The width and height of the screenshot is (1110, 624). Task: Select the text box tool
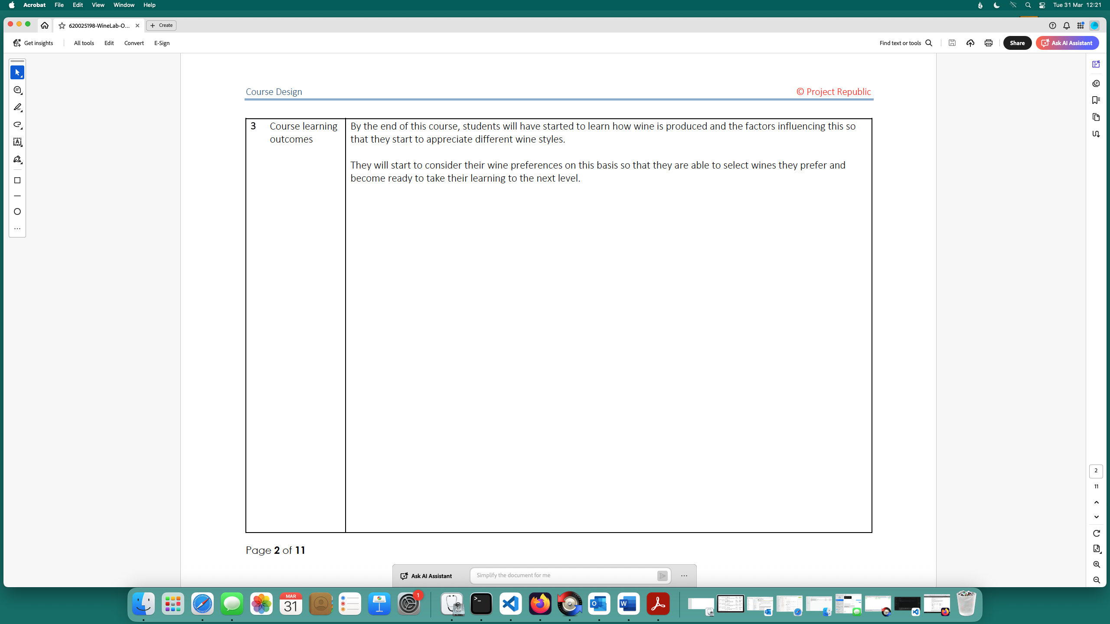point(17,142)
